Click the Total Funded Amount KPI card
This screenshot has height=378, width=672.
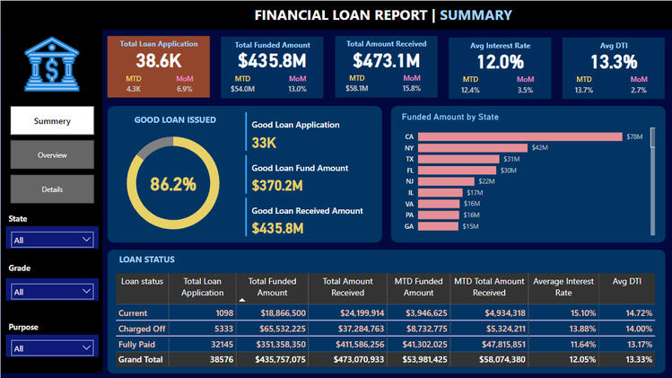[x=272, y=67]
